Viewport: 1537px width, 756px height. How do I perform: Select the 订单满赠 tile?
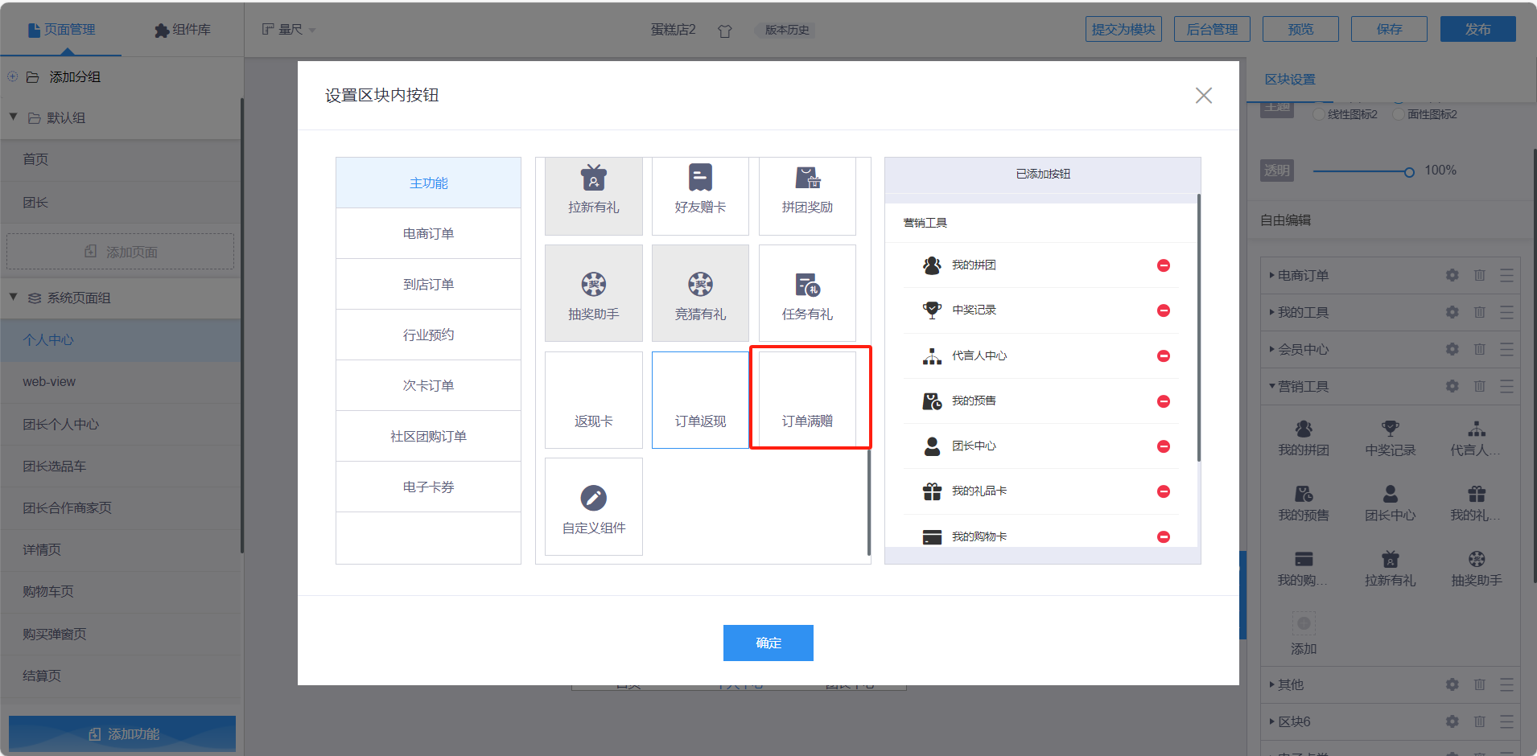pyautogui.click(x=807, y=400)
